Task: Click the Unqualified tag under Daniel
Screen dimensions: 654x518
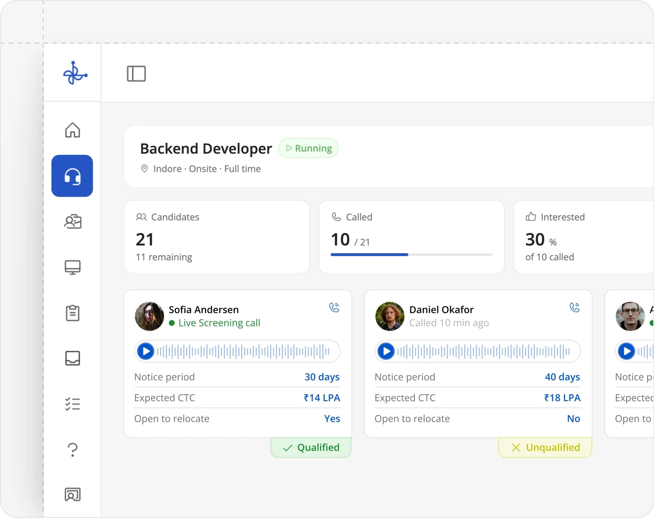Action: click(545, 447)
